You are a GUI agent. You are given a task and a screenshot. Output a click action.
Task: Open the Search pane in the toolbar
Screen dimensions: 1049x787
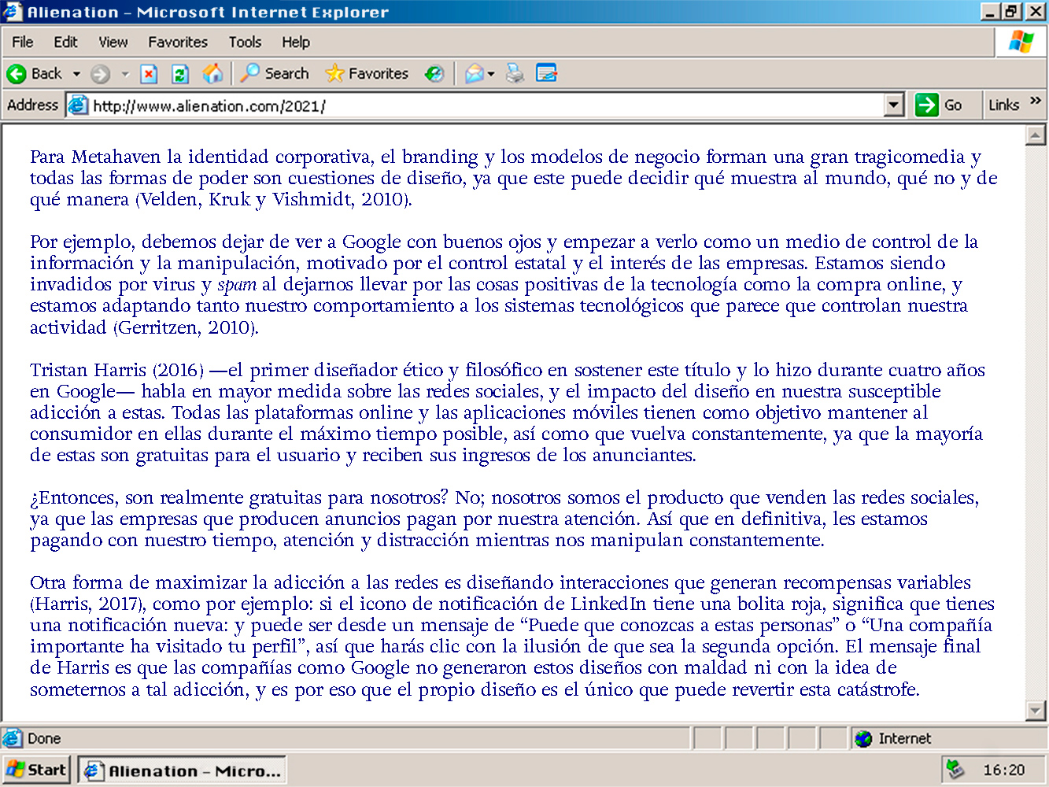tap(275, 74)
